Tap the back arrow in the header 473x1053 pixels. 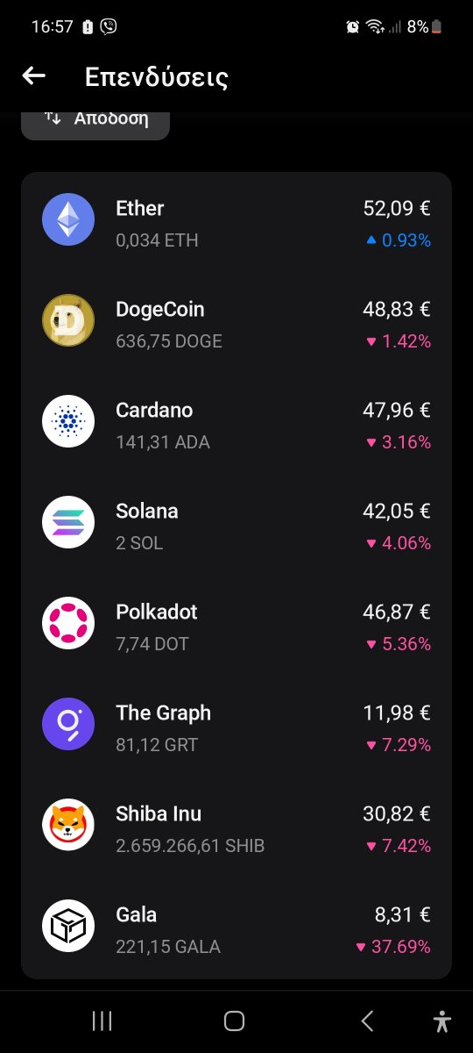pyautogui.click(x=33, y=76)
